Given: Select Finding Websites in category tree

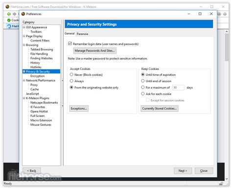Looking at the screenshot, I should [x=42, y=58].
